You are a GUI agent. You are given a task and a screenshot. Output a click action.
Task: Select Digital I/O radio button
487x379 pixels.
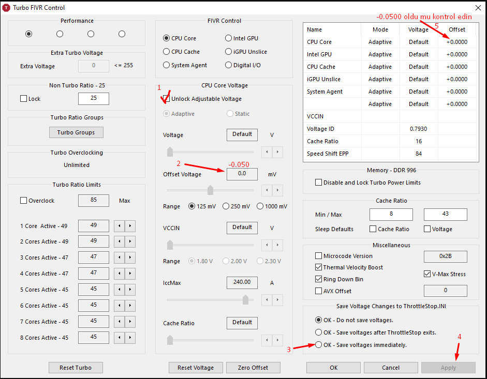pos(229,65)
